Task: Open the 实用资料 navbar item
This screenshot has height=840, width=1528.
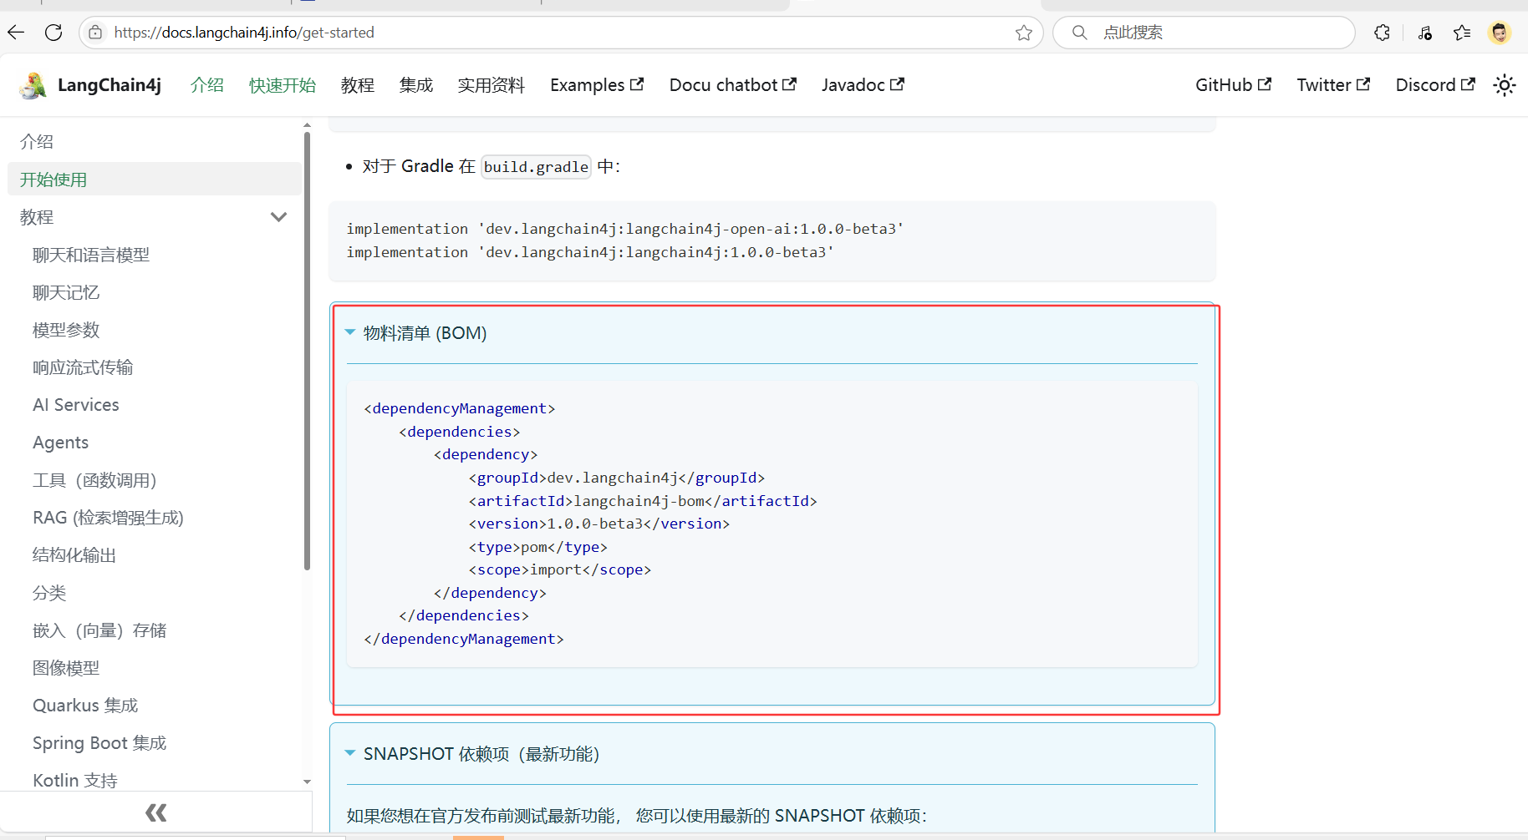Action: point(491,85)
